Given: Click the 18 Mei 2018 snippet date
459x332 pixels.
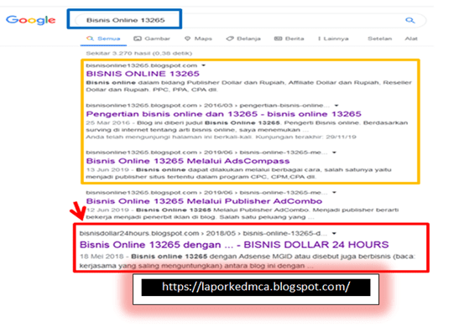Looking at the screenshot, I should [102, 257].
